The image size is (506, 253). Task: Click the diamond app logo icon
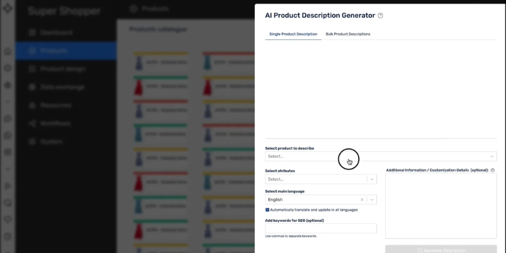(8, 8)
